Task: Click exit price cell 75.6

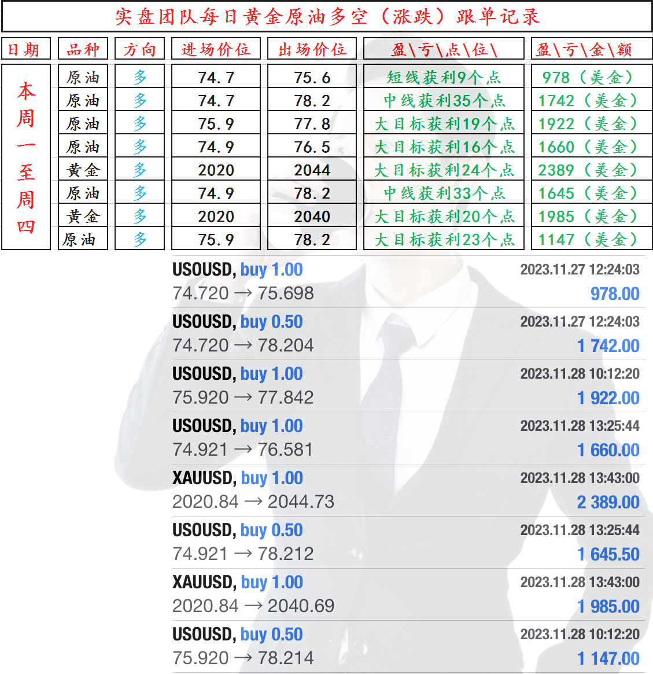Action: pyautogui.click(x=312, y=77)
